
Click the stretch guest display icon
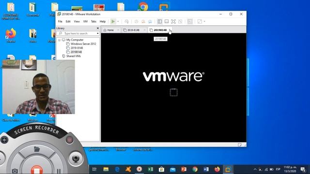pyautogui.click(x=200, y=21)
